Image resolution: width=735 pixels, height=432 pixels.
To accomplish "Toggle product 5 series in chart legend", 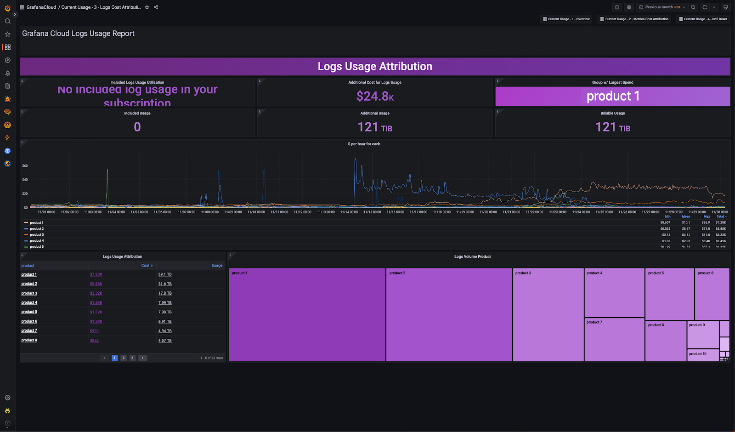I will tap(37, 247).
